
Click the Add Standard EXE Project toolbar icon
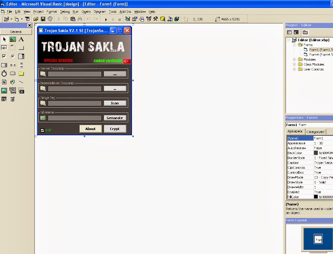pos(6,19)
